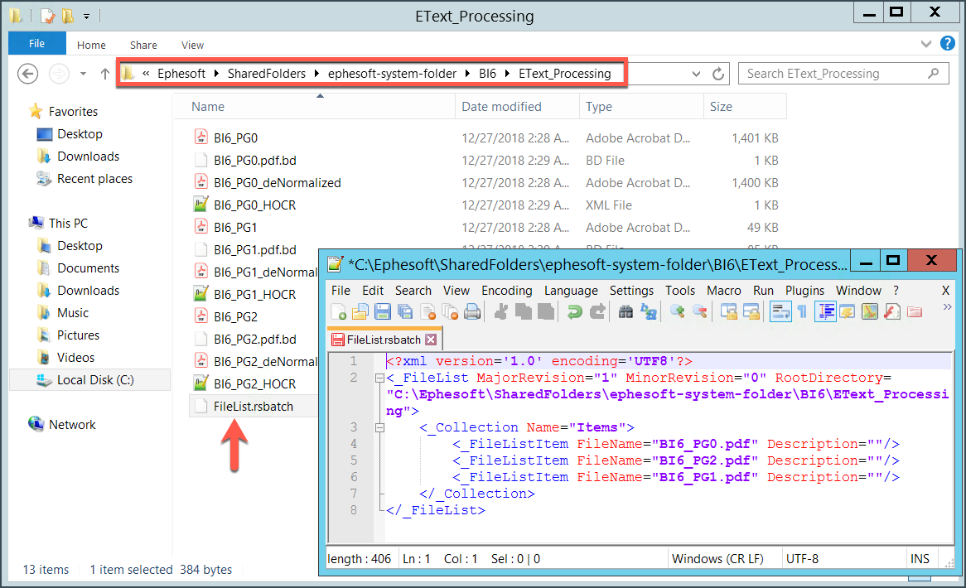
Task: Open the Plugins menu in Notepad++
Action: pyautogui.click(x=804, y=291)
